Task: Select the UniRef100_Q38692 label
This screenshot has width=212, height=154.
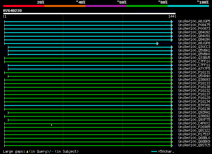Action: point(194,116)
